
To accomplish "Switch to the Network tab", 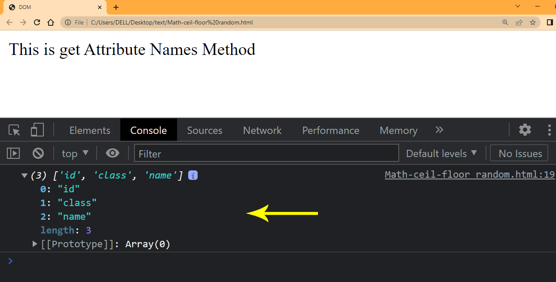I will point(262,130).
